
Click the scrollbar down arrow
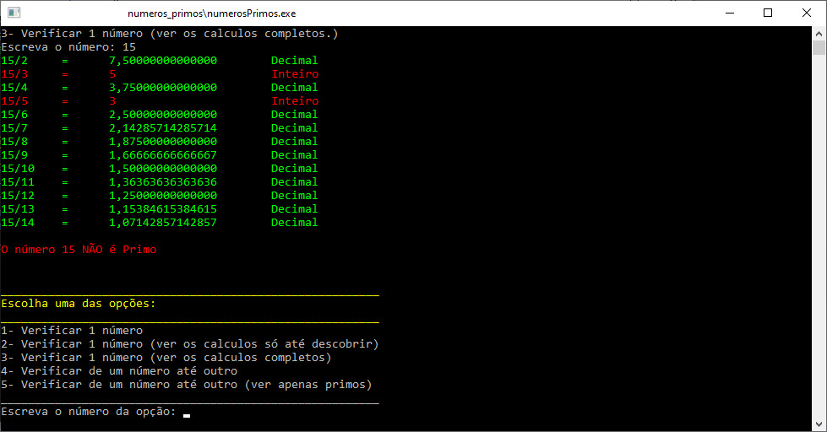pos(819,424)
